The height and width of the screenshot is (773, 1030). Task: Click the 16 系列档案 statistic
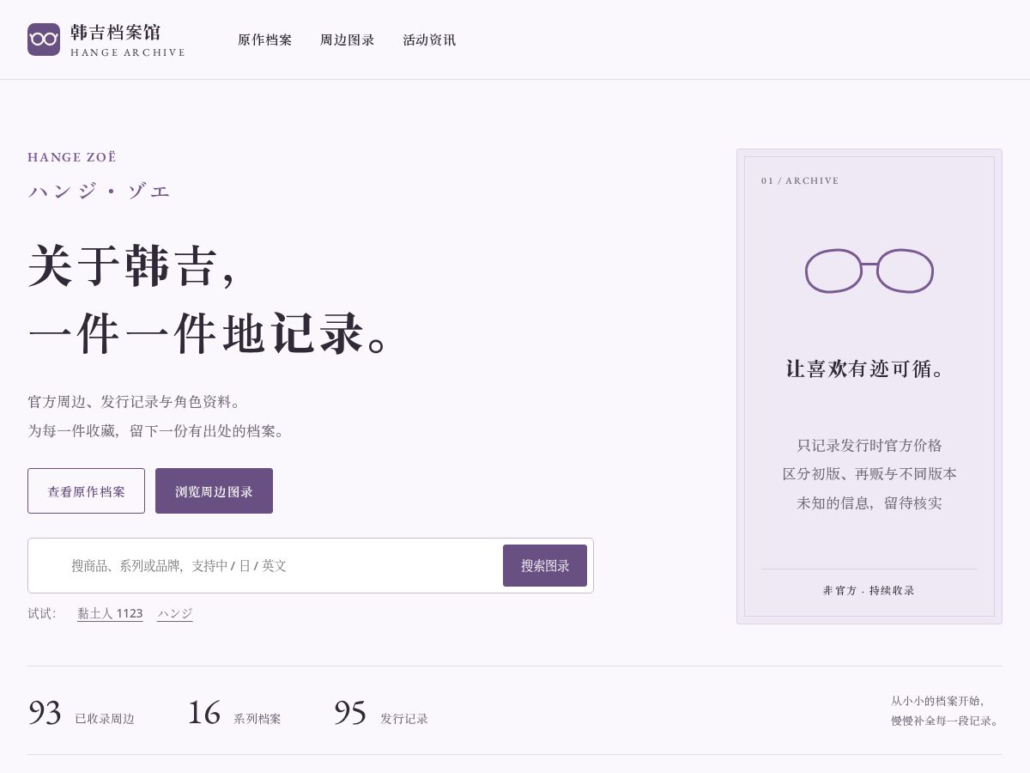coord(234,713)
